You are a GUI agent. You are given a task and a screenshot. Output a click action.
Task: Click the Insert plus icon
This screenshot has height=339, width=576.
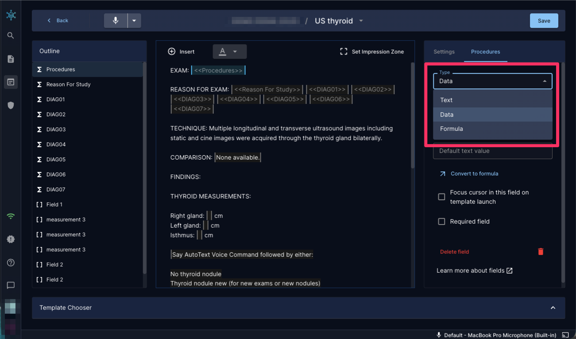coord(172,52)
